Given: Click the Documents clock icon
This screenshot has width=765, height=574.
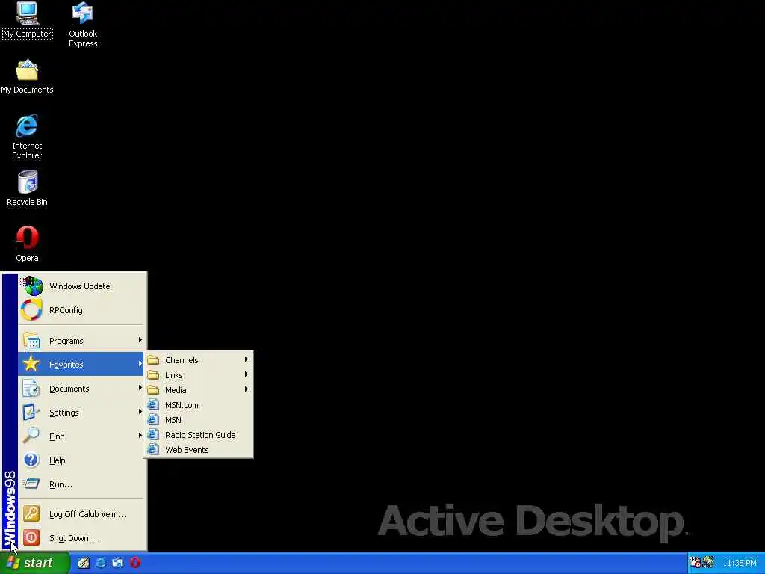Looking at the screenshot, I should pos(31,389).
